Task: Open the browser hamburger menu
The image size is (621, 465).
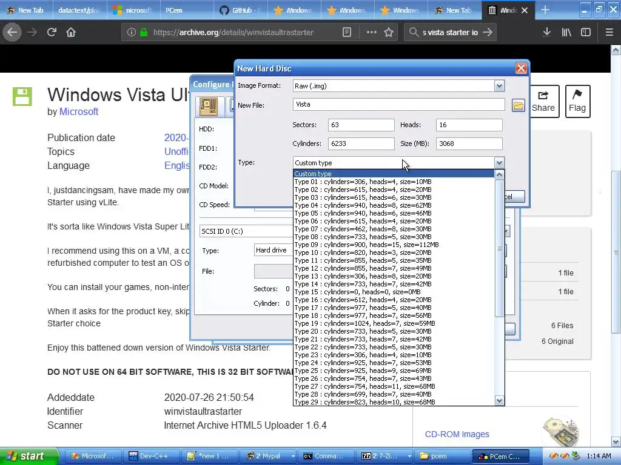Action: point(609,33)
